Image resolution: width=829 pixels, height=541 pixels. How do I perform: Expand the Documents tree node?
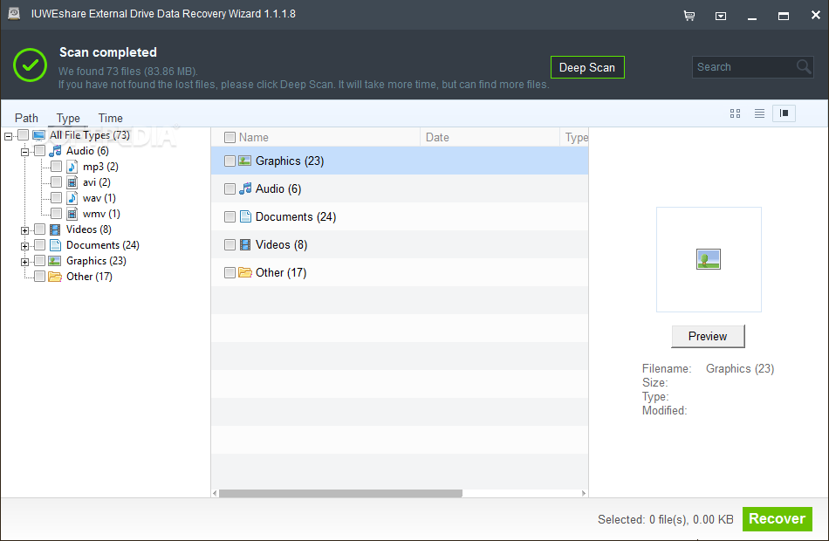[x=24, y=246]
